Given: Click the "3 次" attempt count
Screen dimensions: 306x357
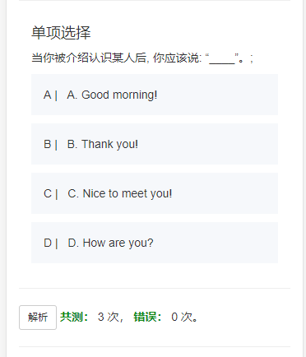Looking at the screenshot, I should 109,317.
